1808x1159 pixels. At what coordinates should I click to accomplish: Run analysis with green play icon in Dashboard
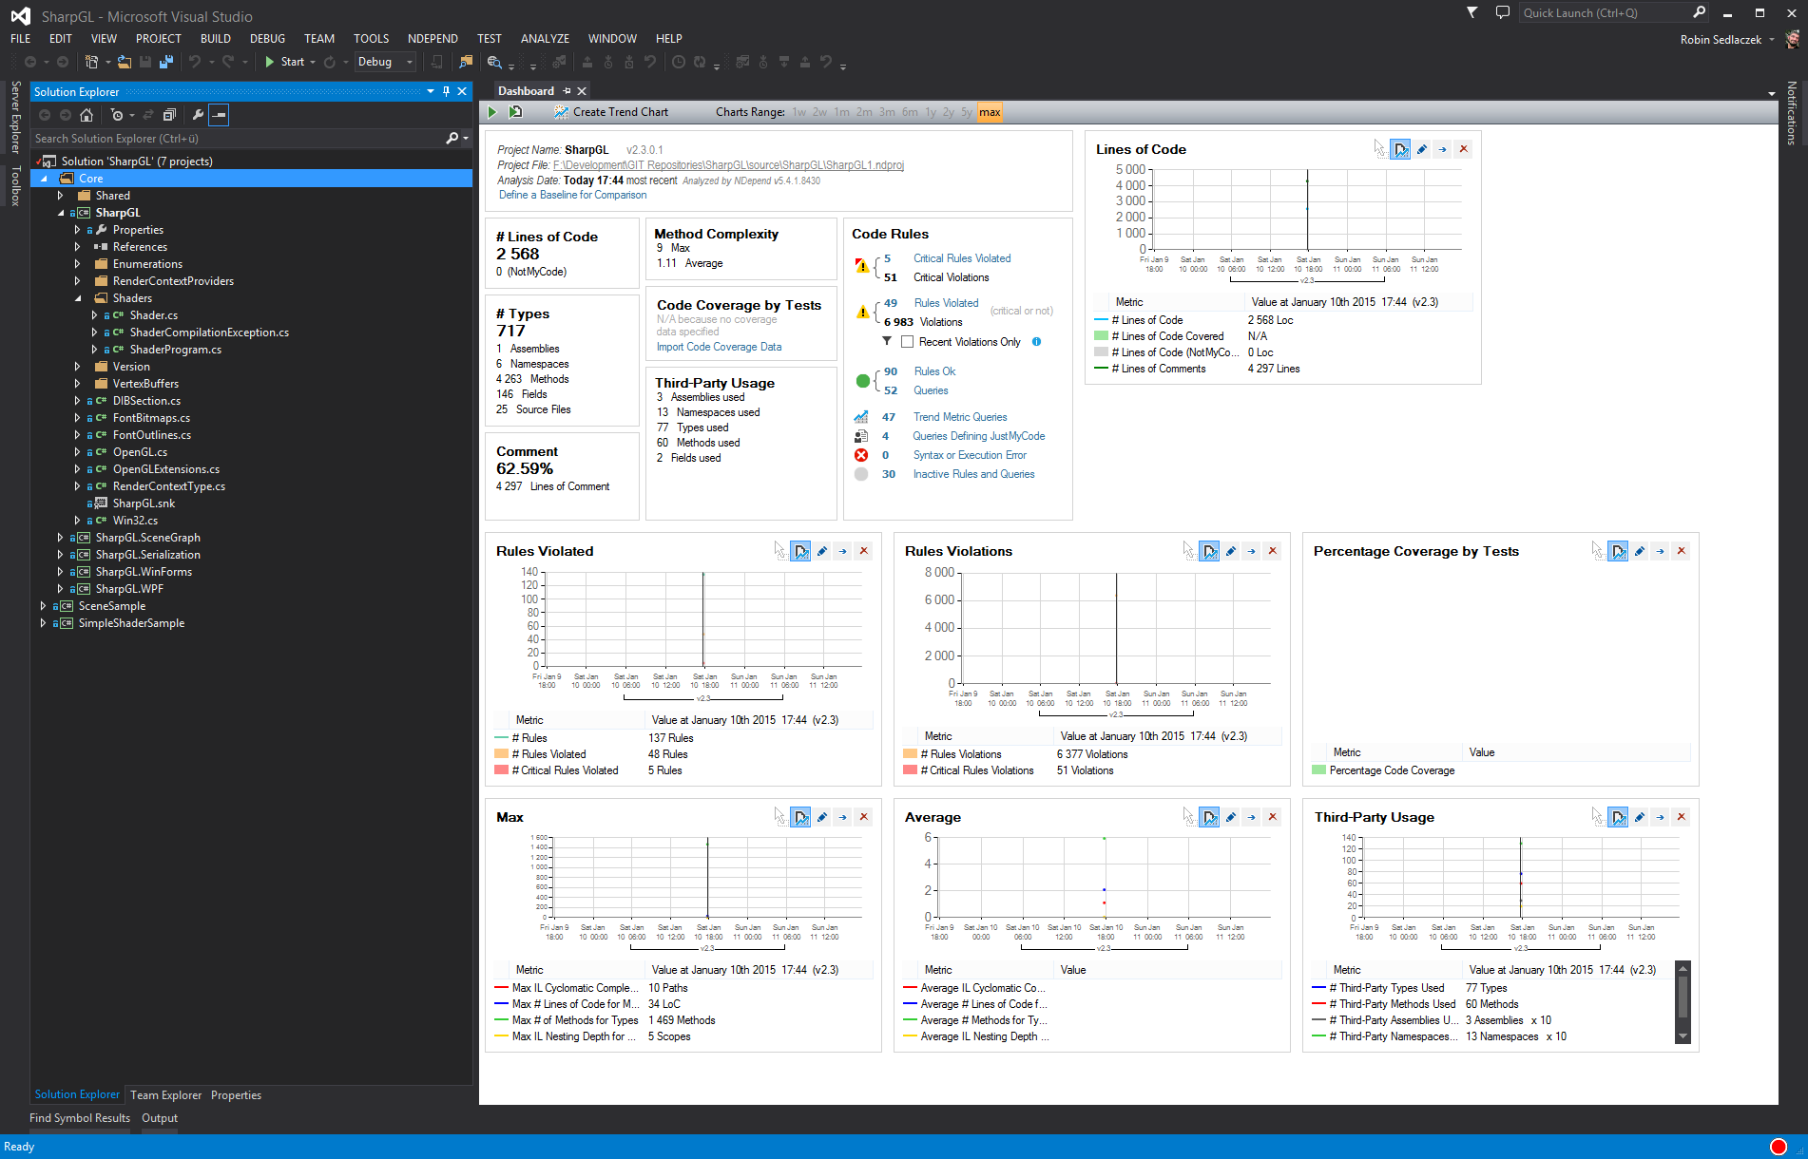tap(492, 112)
